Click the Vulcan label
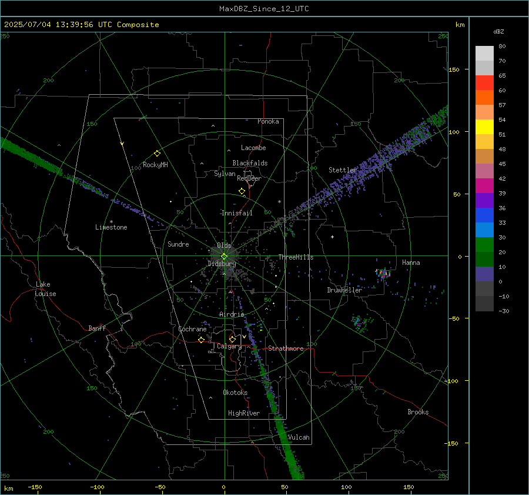 (299, 437)
